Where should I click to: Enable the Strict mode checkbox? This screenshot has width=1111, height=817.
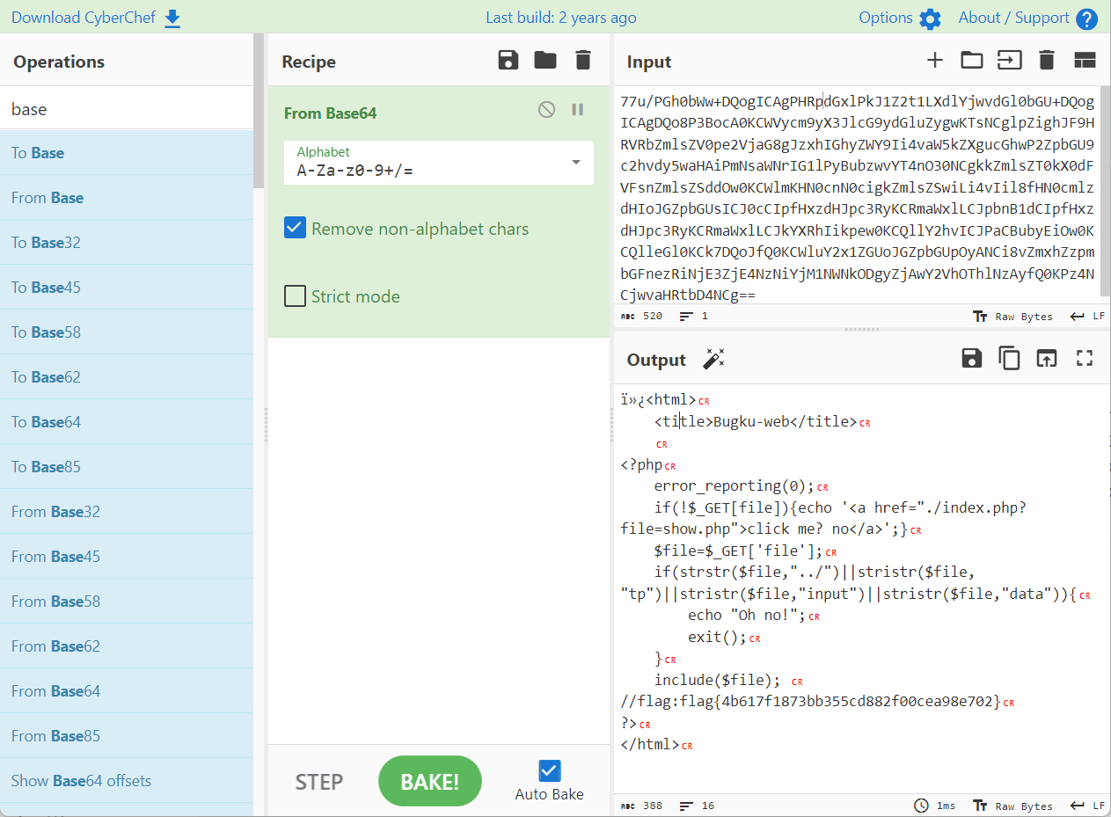click(x=295, y=296)
